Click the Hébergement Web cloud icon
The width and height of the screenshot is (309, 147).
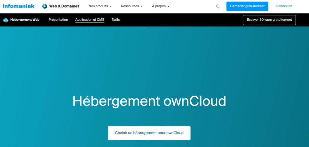click(x=5, y=20)
